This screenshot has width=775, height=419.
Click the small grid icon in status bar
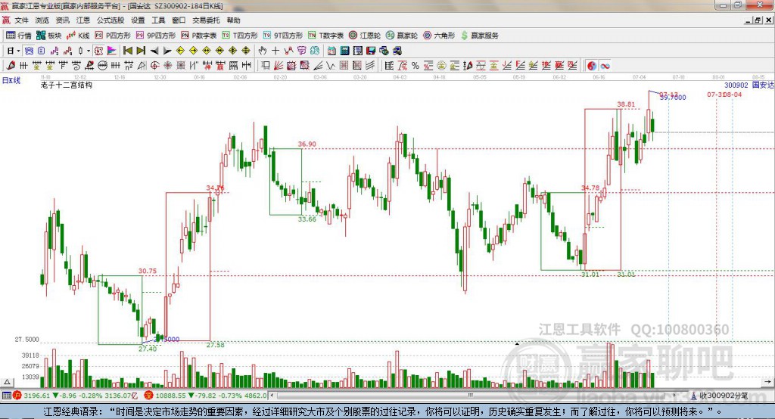[x=6, y=396]
